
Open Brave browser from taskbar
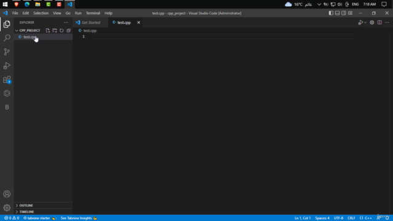(x=17, y=4)
